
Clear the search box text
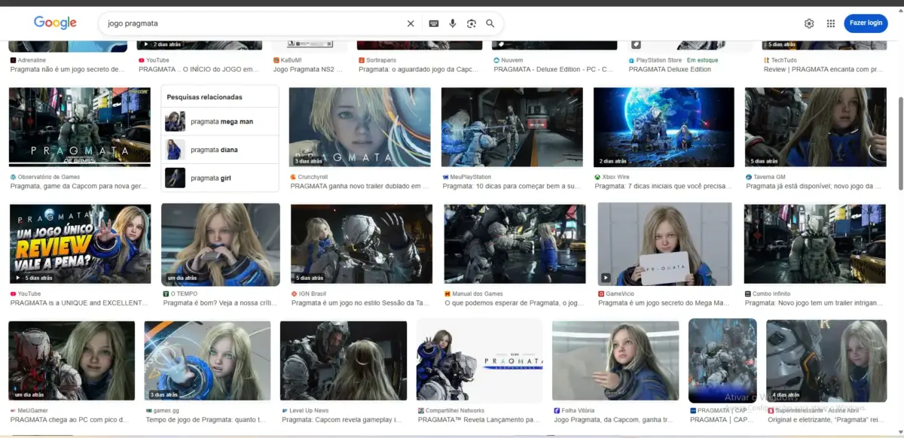point(411,23)
